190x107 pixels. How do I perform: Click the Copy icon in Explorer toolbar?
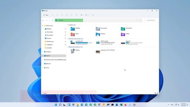pos(57,15)
